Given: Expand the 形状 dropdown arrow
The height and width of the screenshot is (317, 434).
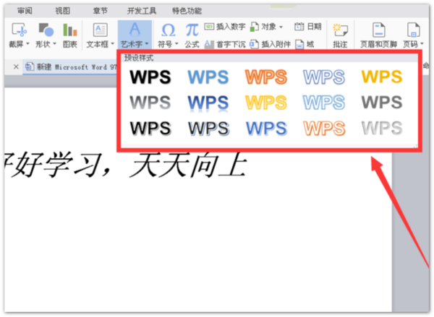Looking at the screenshot, I should click(54, 43).
